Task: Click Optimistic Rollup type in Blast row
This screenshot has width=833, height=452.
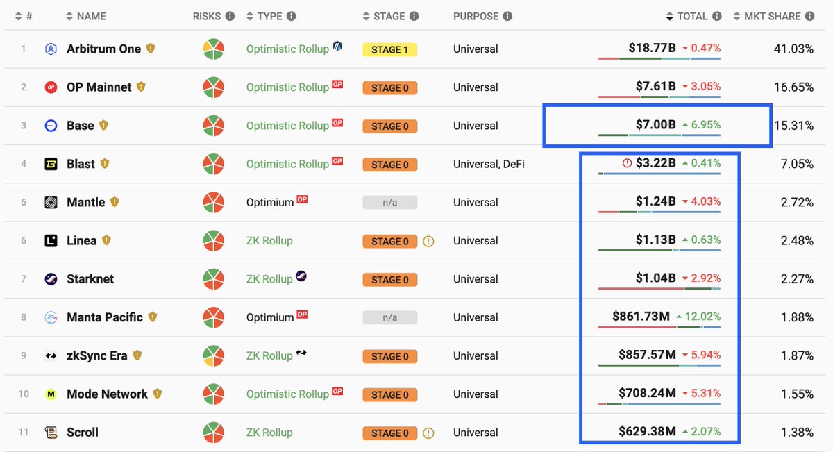Action: pos(287,164)
